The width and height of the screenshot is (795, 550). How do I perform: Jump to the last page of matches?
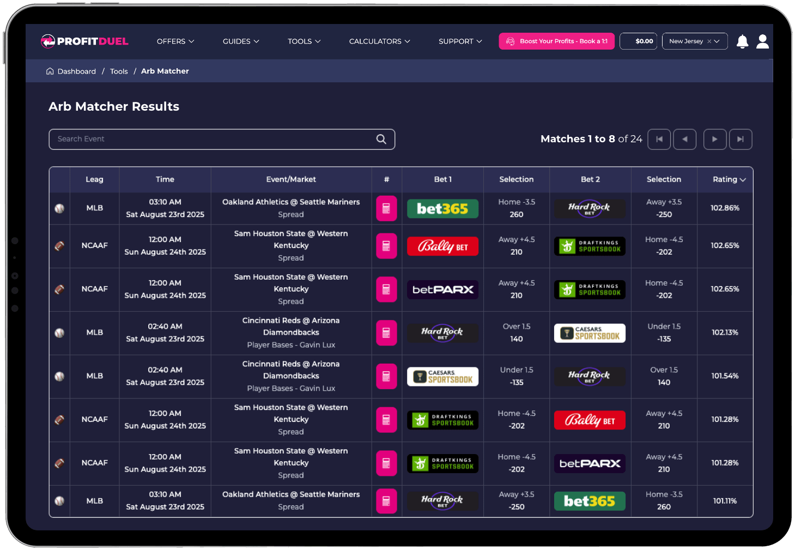click(741, 139)
